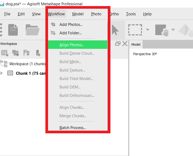This screenshot has height=156, width=193.
Task: Click the Open folder toolbar icon
Action: (x=32, y=30)
